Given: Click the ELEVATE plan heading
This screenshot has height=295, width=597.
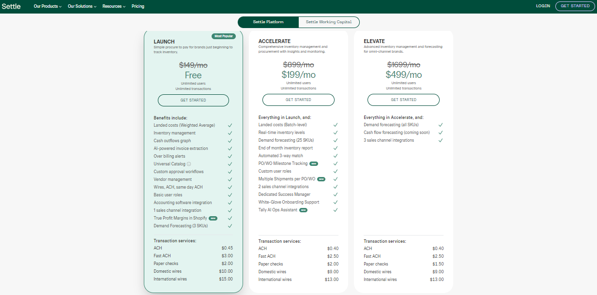Looking at the screenshot, I should click(x=374, y=42).
